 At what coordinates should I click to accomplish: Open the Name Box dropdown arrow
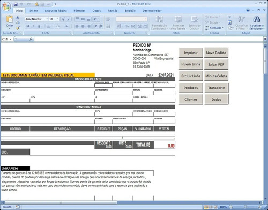coord(11,39)
